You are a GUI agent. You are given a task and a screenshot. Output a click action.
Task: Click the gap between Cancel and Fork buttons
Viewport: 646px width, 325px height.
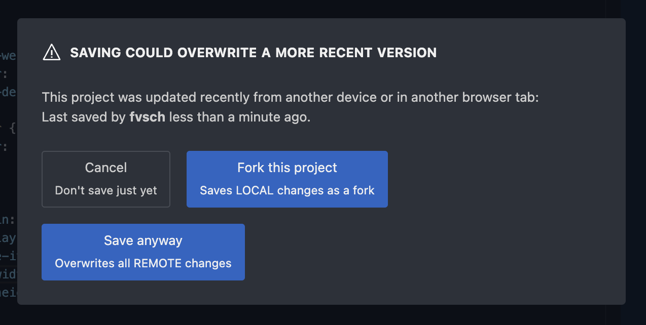tap(178, 179)
